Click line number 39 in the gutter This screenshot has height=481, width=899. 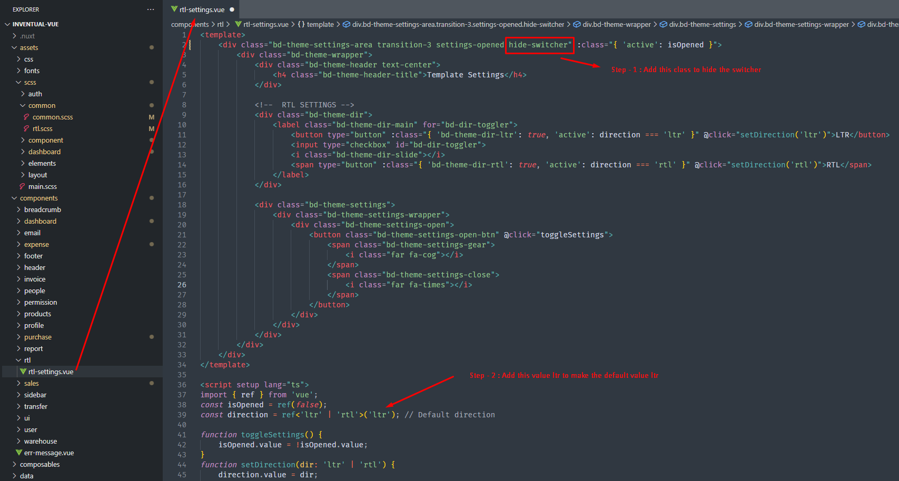click(x=182, y=415)
